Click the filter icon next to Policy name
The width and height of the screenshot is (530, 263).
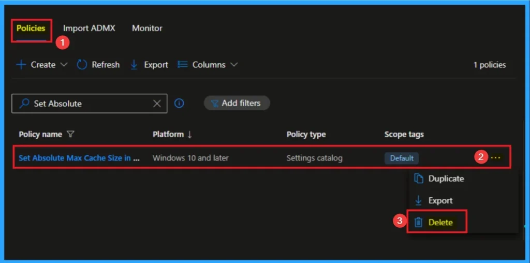click(70, 135)
